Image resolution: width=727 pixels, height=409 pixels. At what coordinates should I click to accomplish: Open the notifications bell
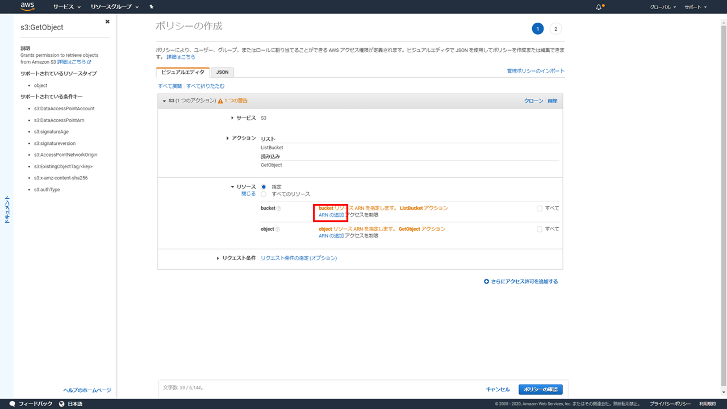(x=599, y=7)
